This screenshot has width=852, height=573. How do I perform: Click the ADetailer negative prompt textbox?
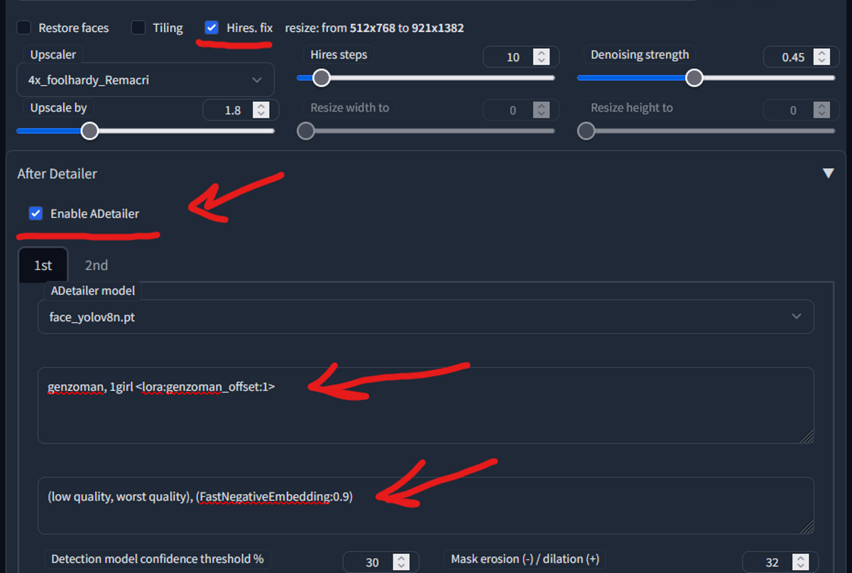coord(425,506)
